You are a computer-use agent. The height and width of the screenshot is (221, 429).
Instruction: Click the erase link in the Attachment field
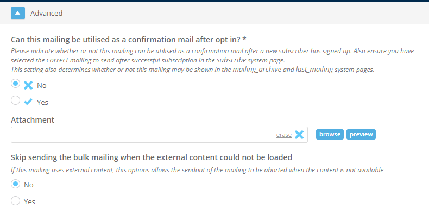(283, 135)
